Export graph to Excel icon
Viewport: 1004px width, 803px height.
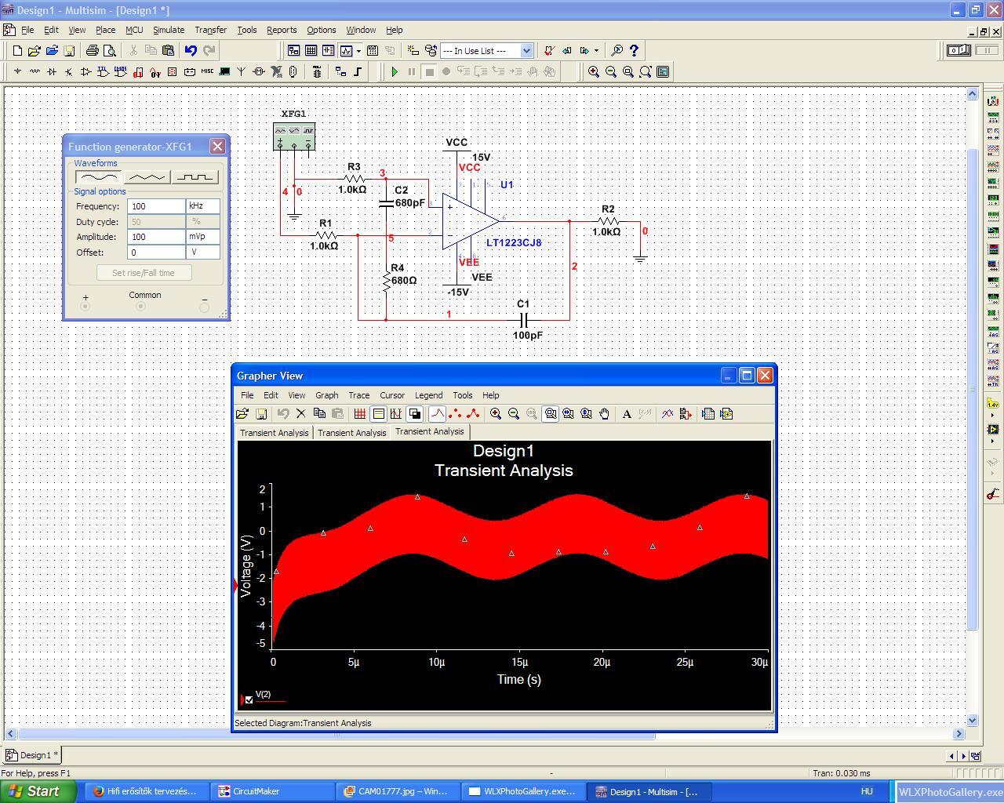(x=708, y=414)
